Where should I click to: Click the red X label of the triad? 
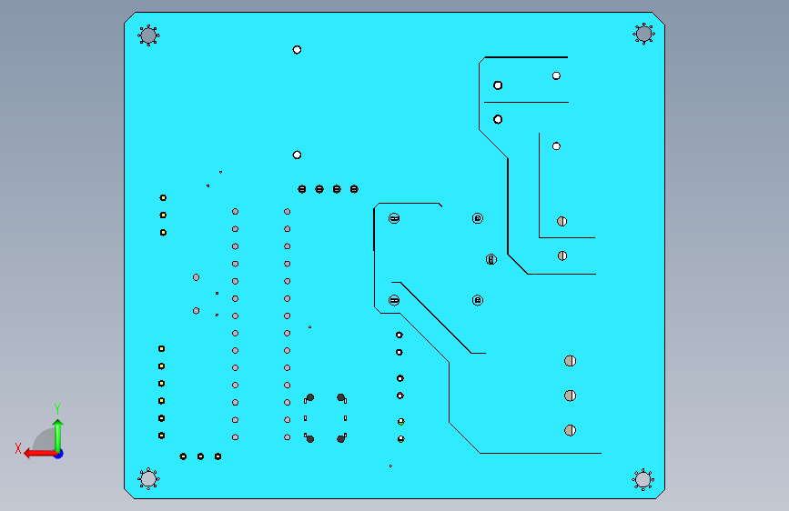tap(18, 448)
